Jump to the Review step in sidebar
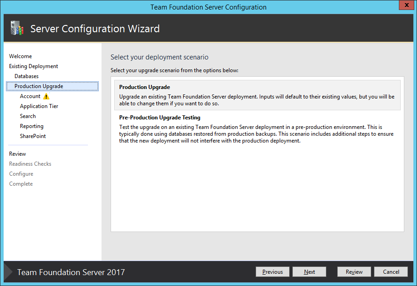This screenshot has width=417, height=286. tap(18, 154)
